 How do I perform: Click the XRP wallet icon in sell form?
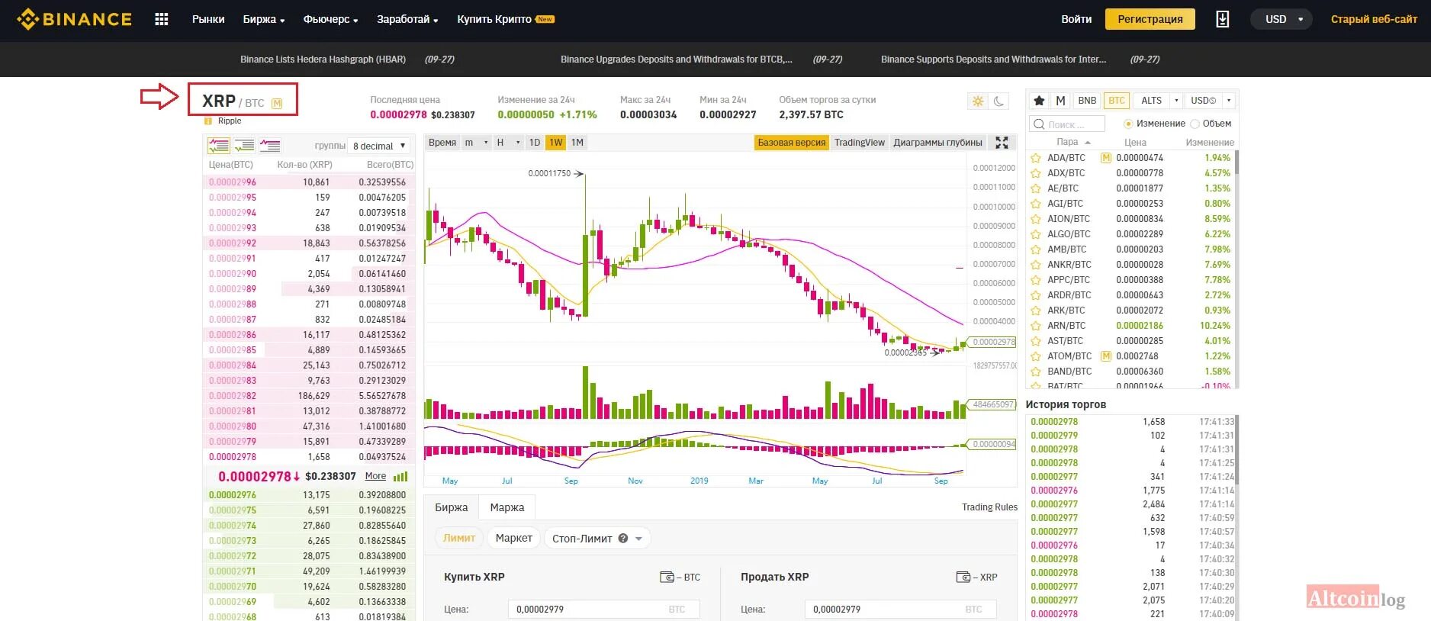(963, 578)
